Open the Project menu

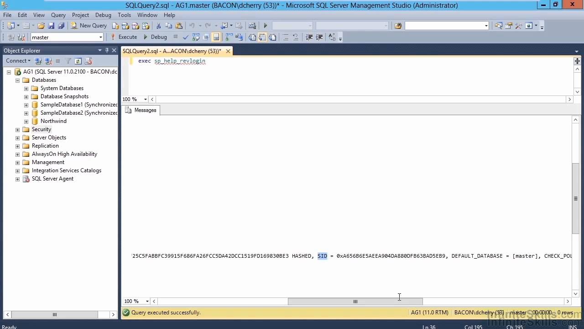click(80, 15)
